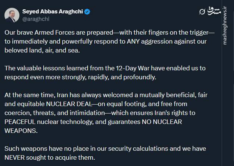234x166 pixels.
Task: Click Seyed Abbas Araghchi's profile avatar
Action: click(x=12, y=15)
